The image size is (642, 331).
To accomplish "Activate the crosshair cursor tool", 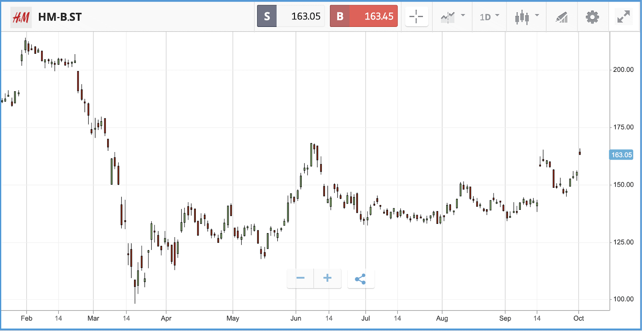I will click(x=416, y=16).
